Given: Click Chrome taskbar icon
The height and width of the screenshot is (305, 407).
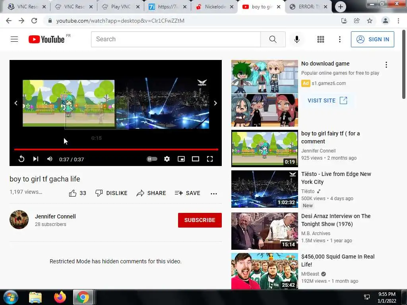Looking at the screenshot, I should [x=83, y=297].
